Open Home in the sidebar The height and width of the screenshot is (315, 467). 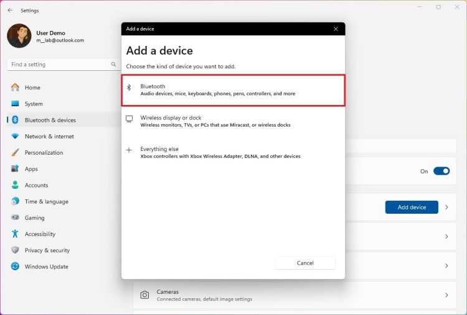[32, 88]
